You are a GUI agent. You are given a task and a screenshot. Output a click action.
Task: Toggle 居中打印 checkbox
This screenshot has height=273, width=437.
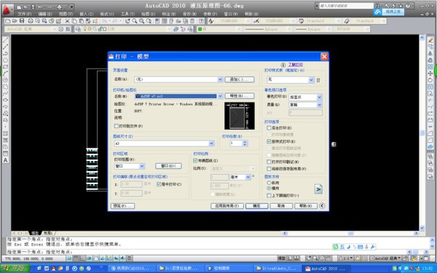[159, 184]
